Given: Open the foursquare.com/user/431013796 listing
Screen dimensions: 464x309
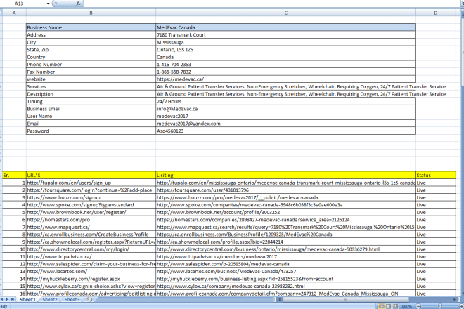Looking at the screenshot, I should pyautogui.click(x=202, y=190).
